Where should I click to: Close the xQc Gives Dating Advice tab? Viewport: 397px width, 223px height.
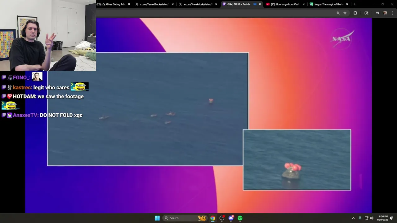(x=129, y=4)
